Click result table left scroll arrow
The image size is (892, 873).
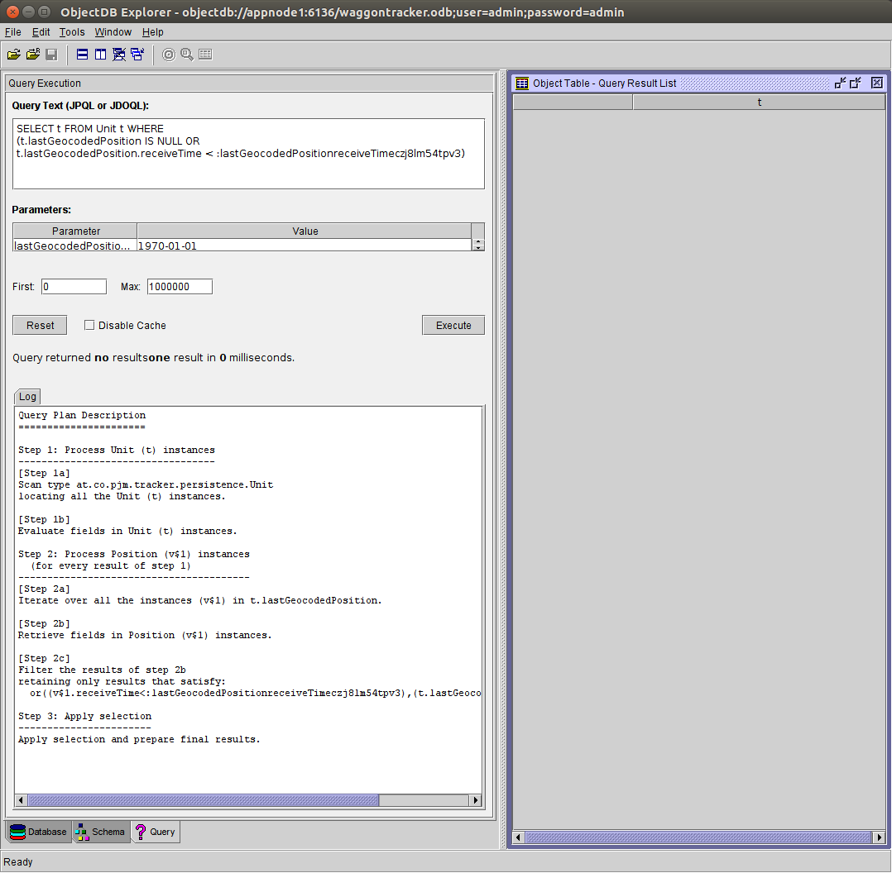[x=518, y=837]
